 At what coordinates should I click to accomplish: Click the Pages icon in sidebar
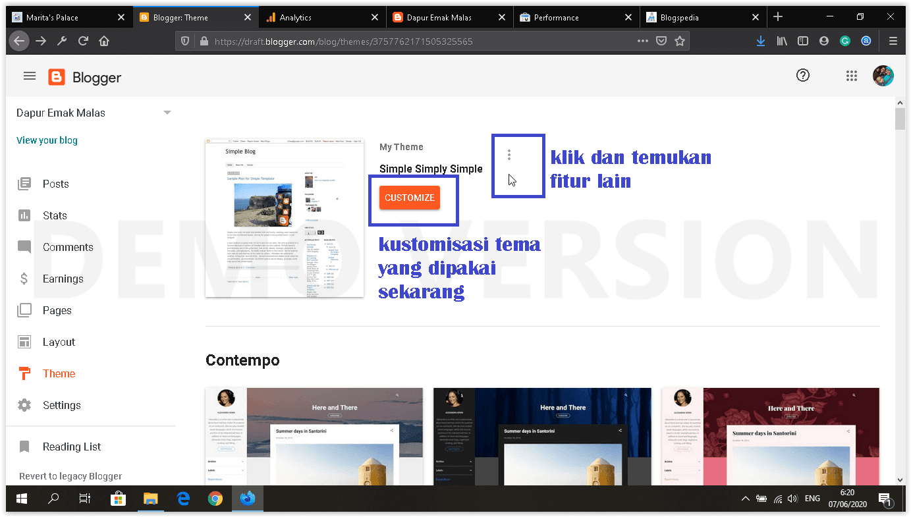click(24, 310)
